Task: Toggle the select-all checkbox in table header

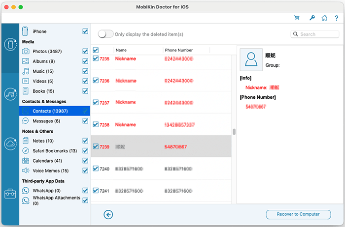Action: 96,50
